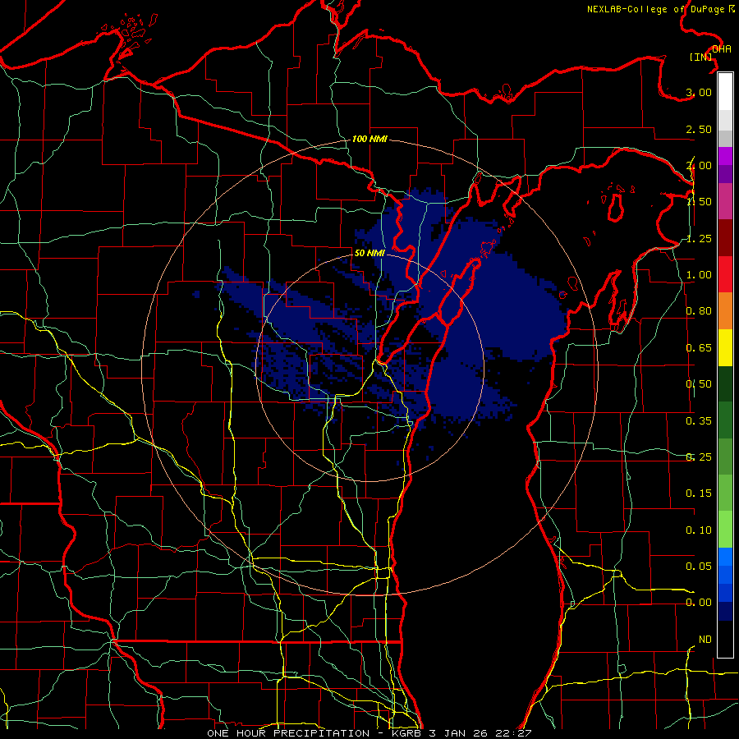Image resolution: width=739 pixels, height=739 pixels.
Task: Pick the black ND swatch in the scale
Action: 725,639
